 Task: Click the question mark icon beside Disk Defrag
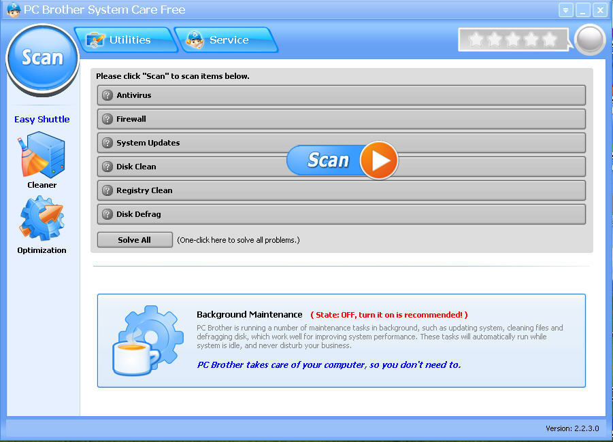click(107, 214)
